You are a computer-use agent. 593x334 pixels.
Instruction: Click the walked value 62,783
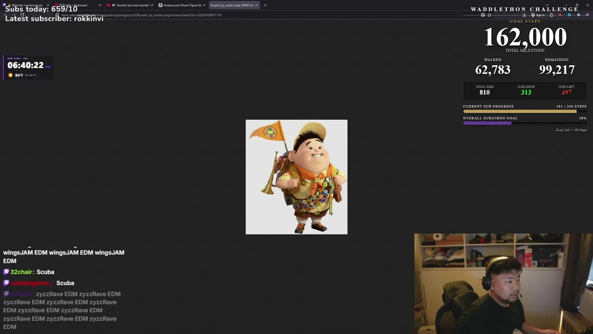[x=492, y=70]
